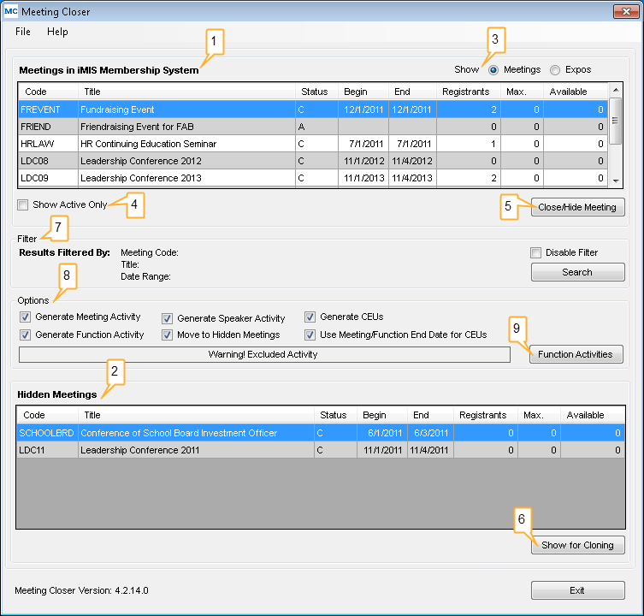Close the Meeting Closer window
This screenshot has height=616, width=644.
(x=623, y=12)
